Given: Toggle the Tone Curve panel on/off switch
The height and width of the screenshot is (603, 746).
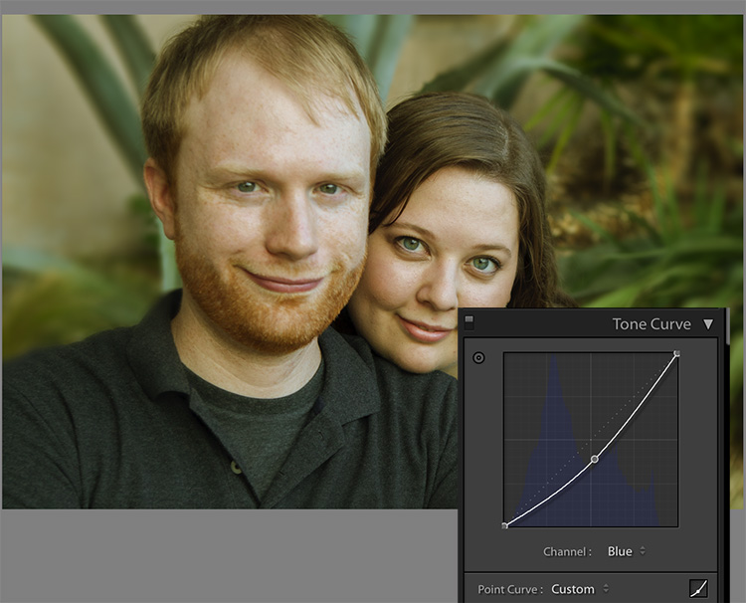Looking at the screenshot, I should pos(469,322).
